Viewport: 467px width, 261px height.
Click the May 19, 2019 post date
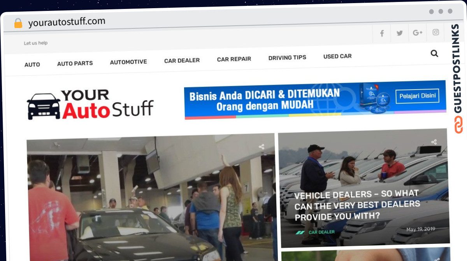coord(421,229)
